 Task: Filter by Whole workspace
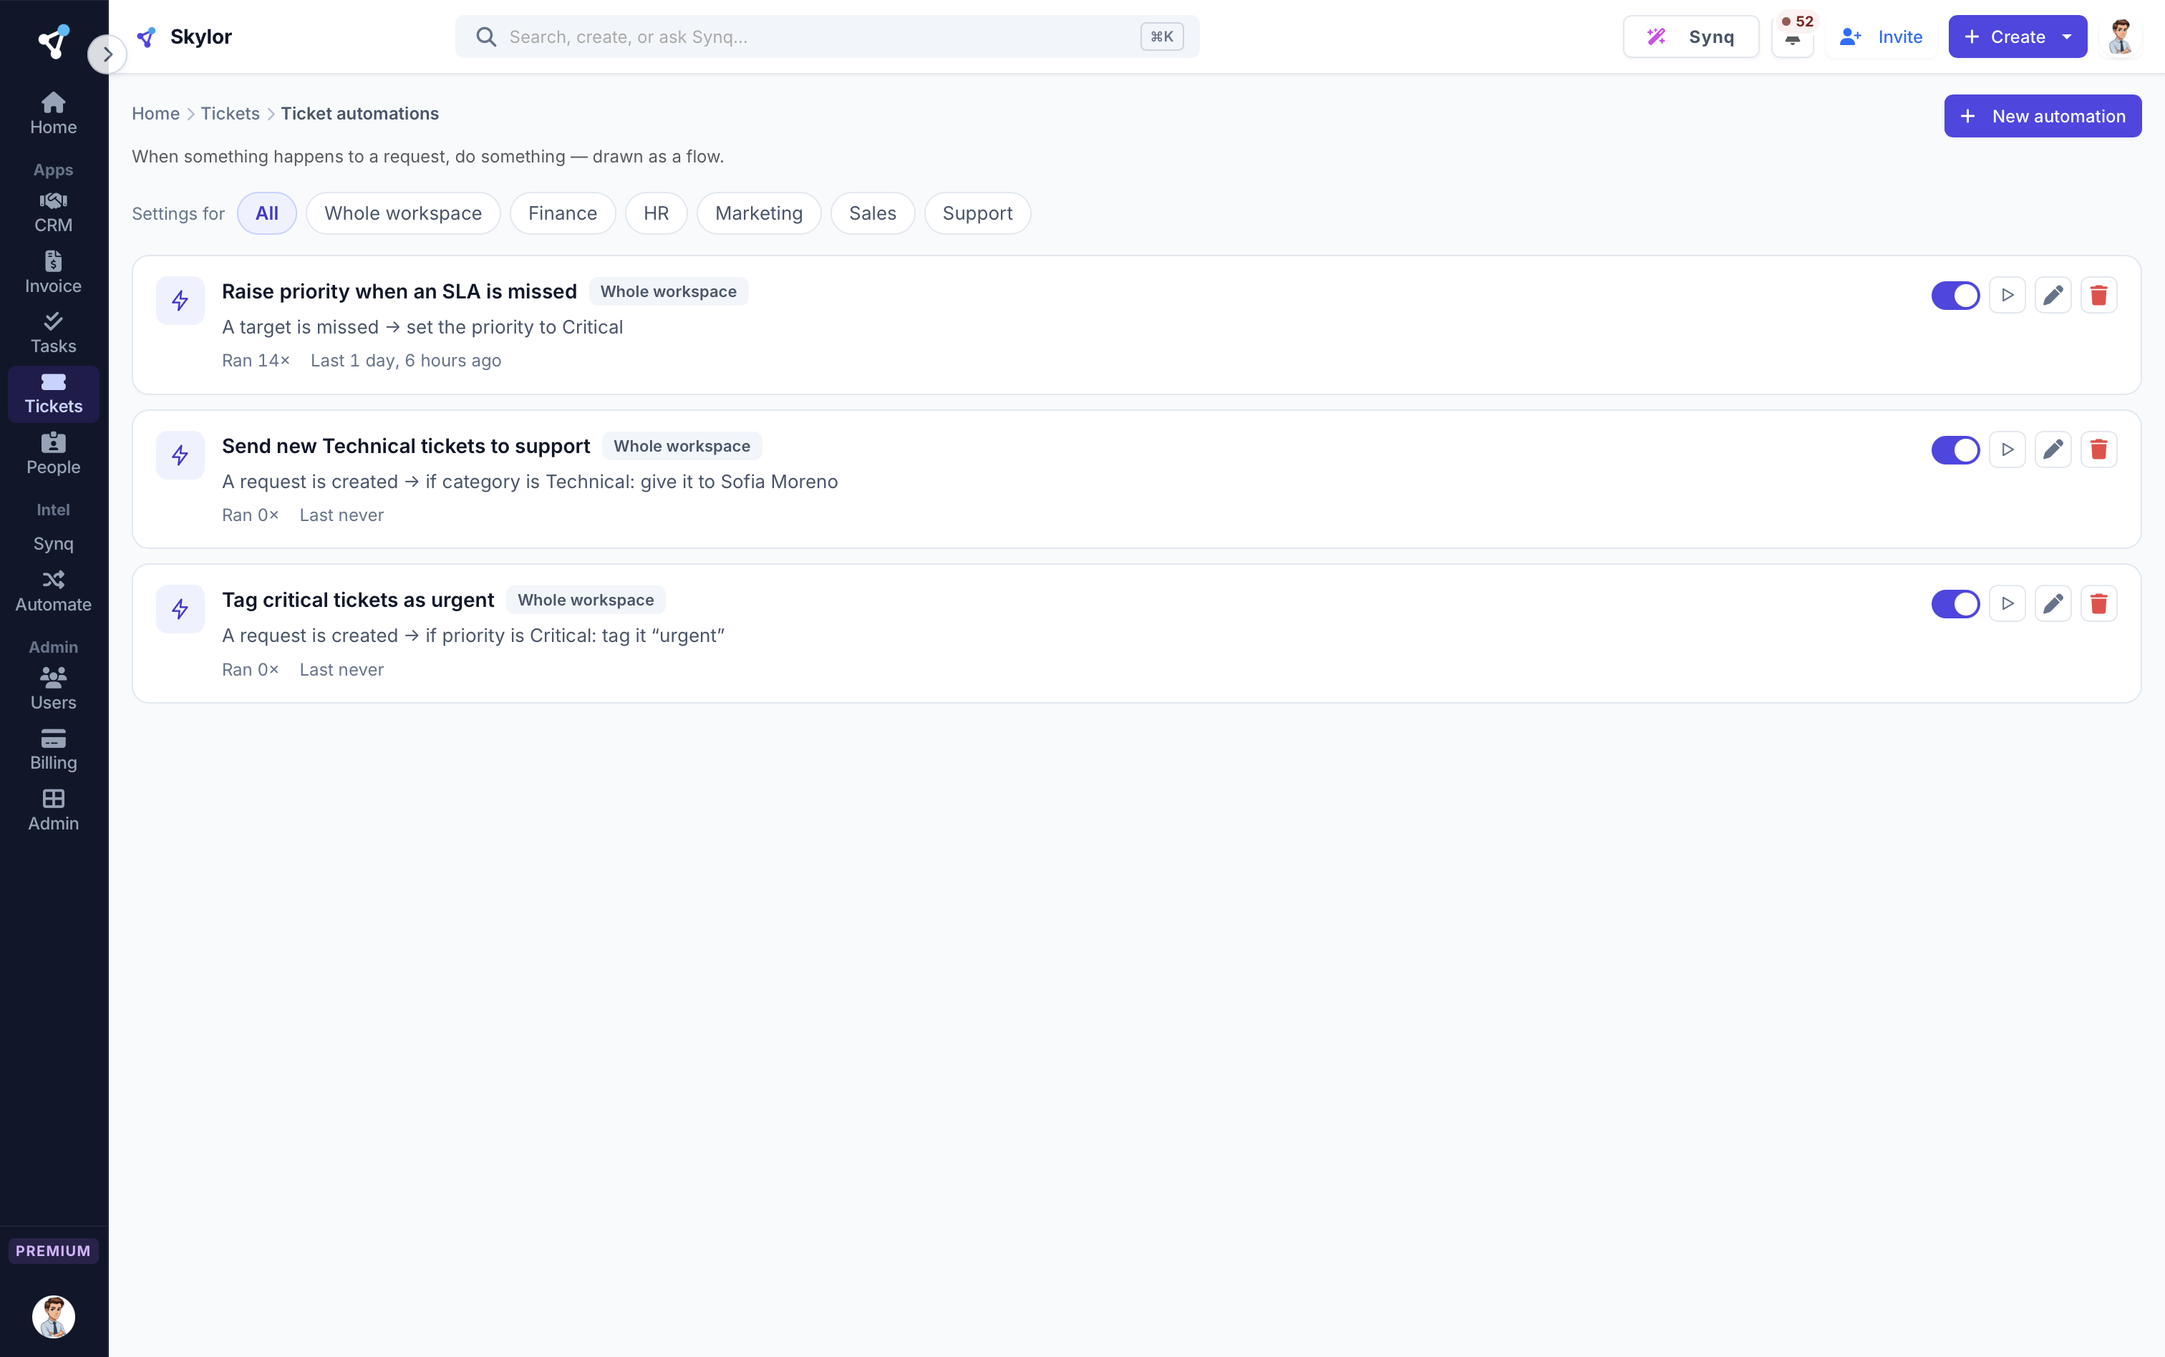click(x=403, y=213)
